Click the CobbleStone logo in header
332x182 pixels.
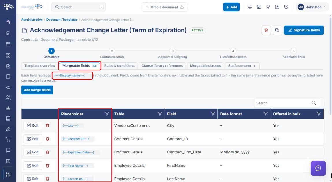tap(32, 7)
